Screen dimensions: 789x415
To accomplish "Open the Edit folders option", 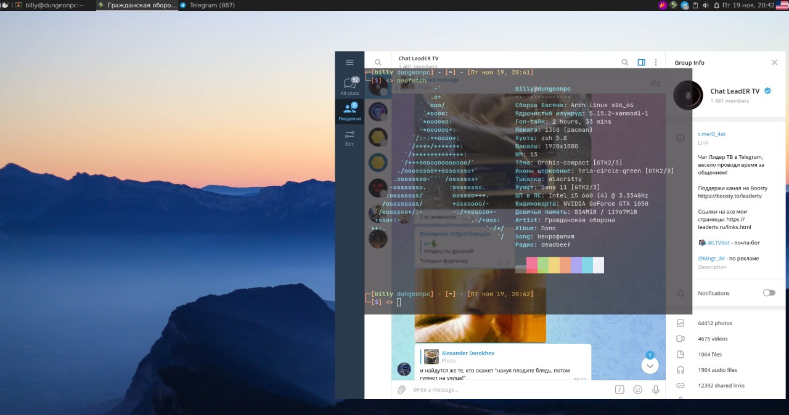I will [350, 138].
